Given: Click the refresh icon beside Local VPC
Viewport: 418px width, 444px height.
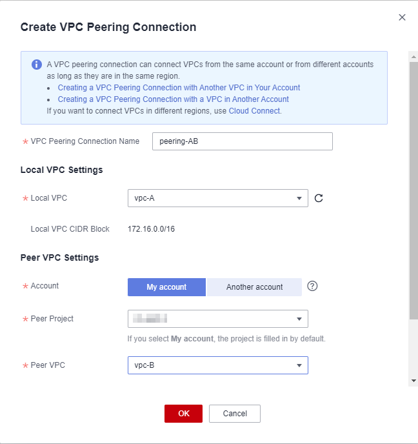Looking at the screenshot, I should (x=319, y=198).
